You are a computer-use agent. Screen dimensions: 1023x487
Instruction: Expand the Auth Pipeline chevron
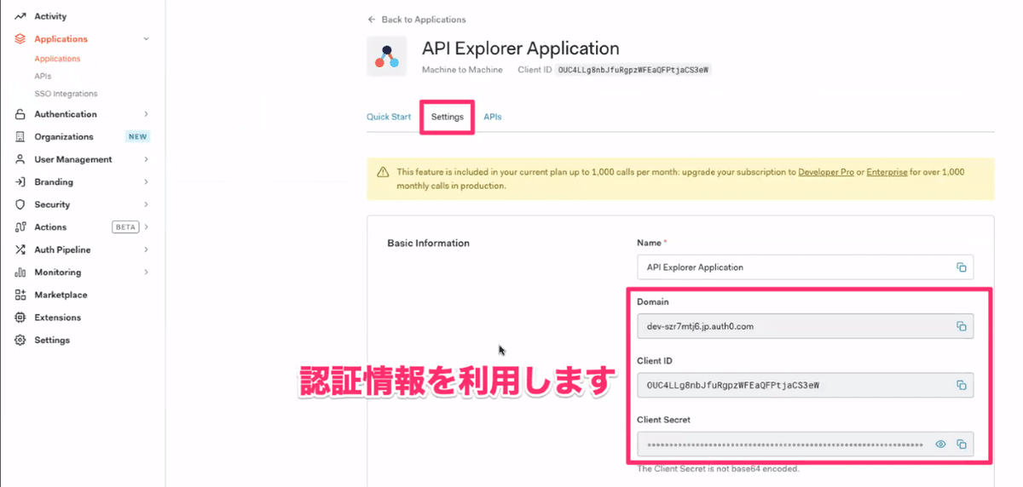tap(147, 249)
